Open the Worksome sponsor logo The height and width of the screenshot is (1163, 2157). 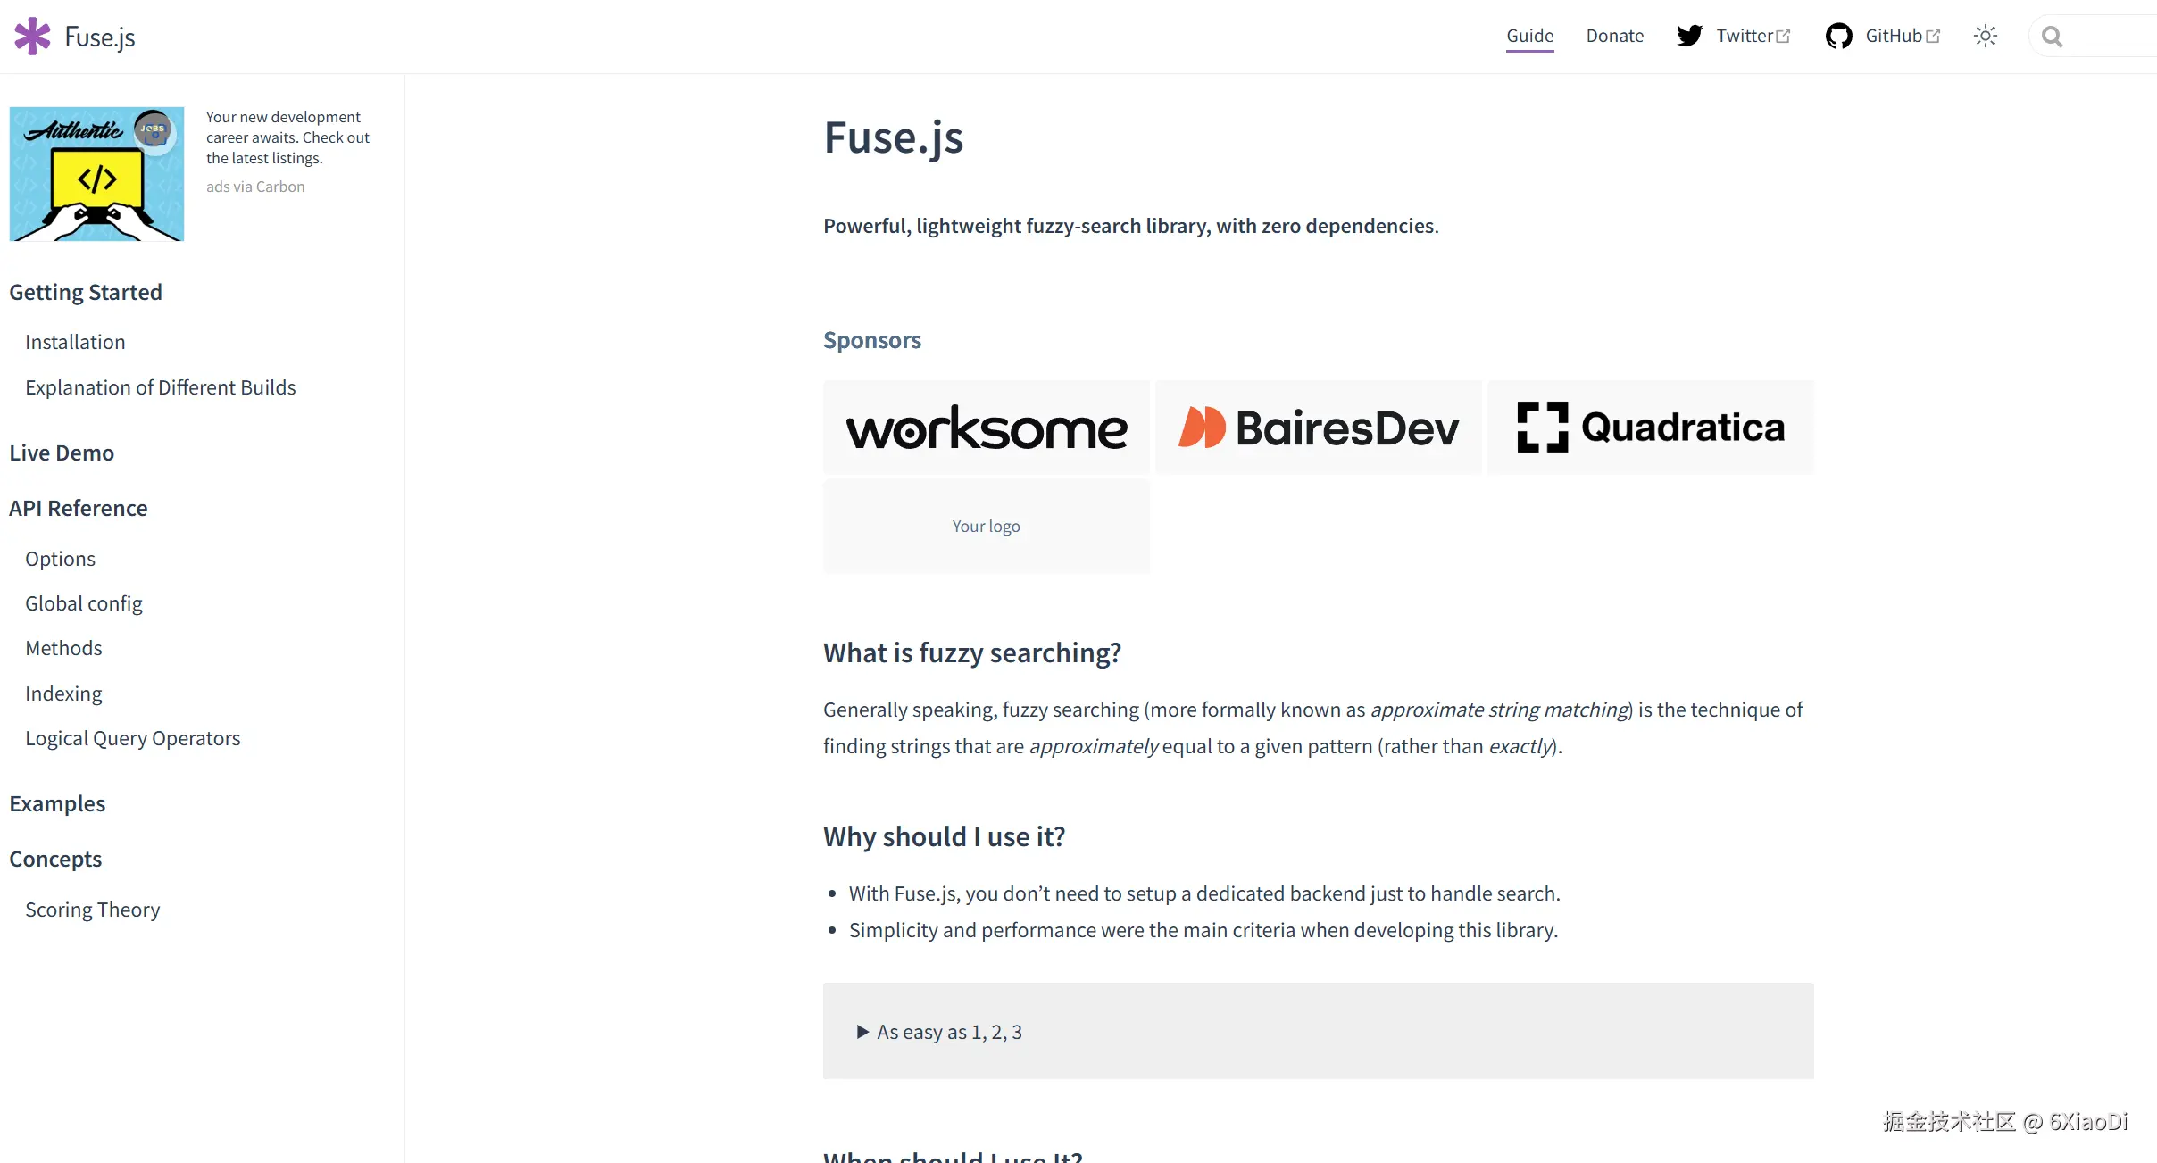pyautogui.click(x=986, y=428)
